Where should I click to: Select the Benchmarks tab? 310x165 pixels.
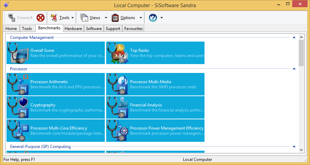(x=49, y=28)
